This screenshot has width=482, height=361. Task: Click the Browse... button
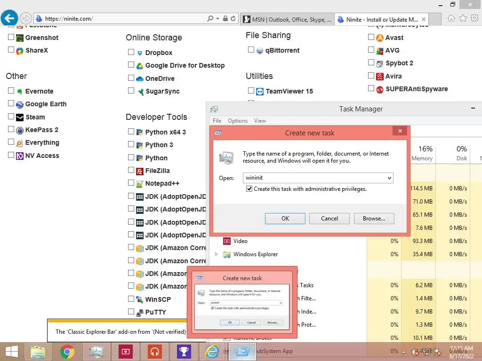pyautogui.click(x=374, y=219)
